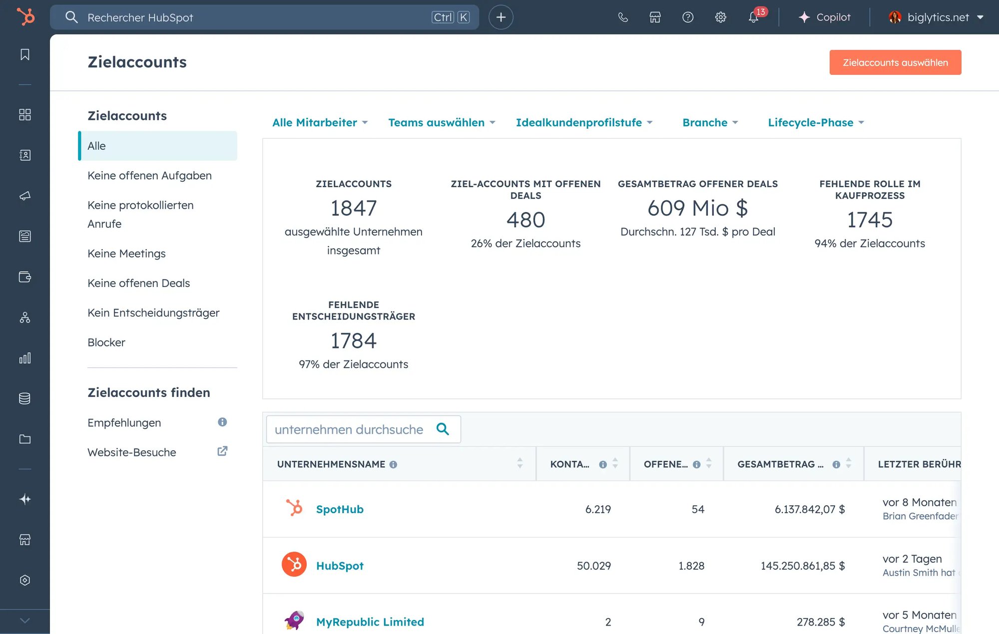The width and height of the screenshot is (999, 634).
Task: Click the Breeze AI sparkle icon in sidebar
Action: point(25,499)
